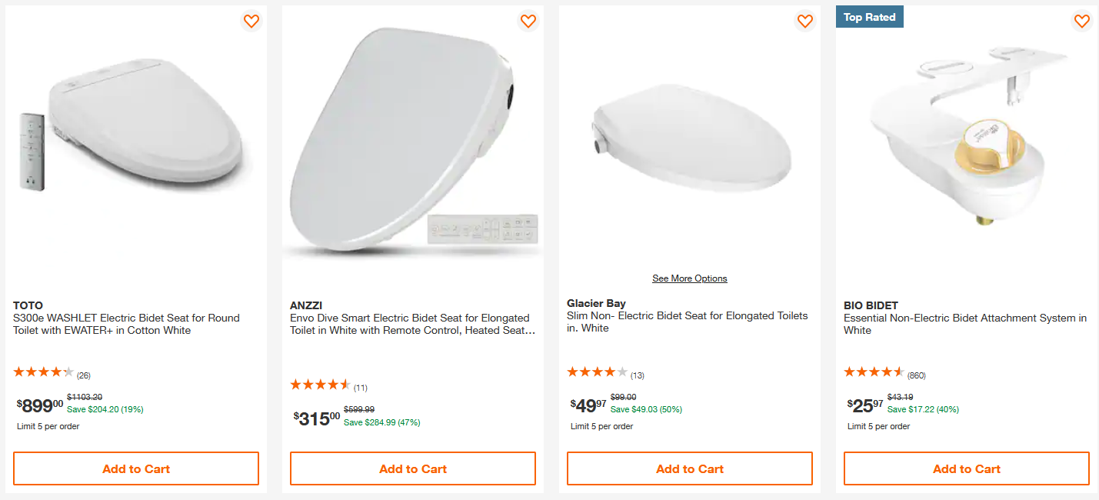Open the TOTO S300e WASHLET product title
This screenshot has height=500, width=1099.
[126, 324]
